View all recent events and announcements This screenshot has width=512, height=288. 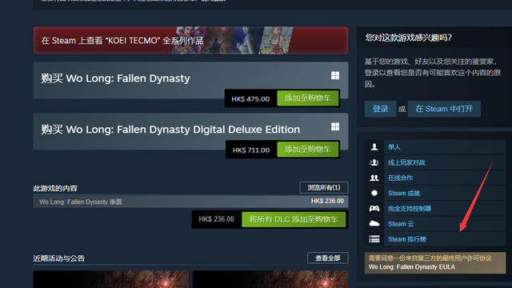click(x=328, y=258)
